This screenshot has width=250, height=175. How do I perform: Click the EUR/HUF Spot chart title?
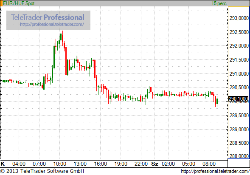coord(19,3)
